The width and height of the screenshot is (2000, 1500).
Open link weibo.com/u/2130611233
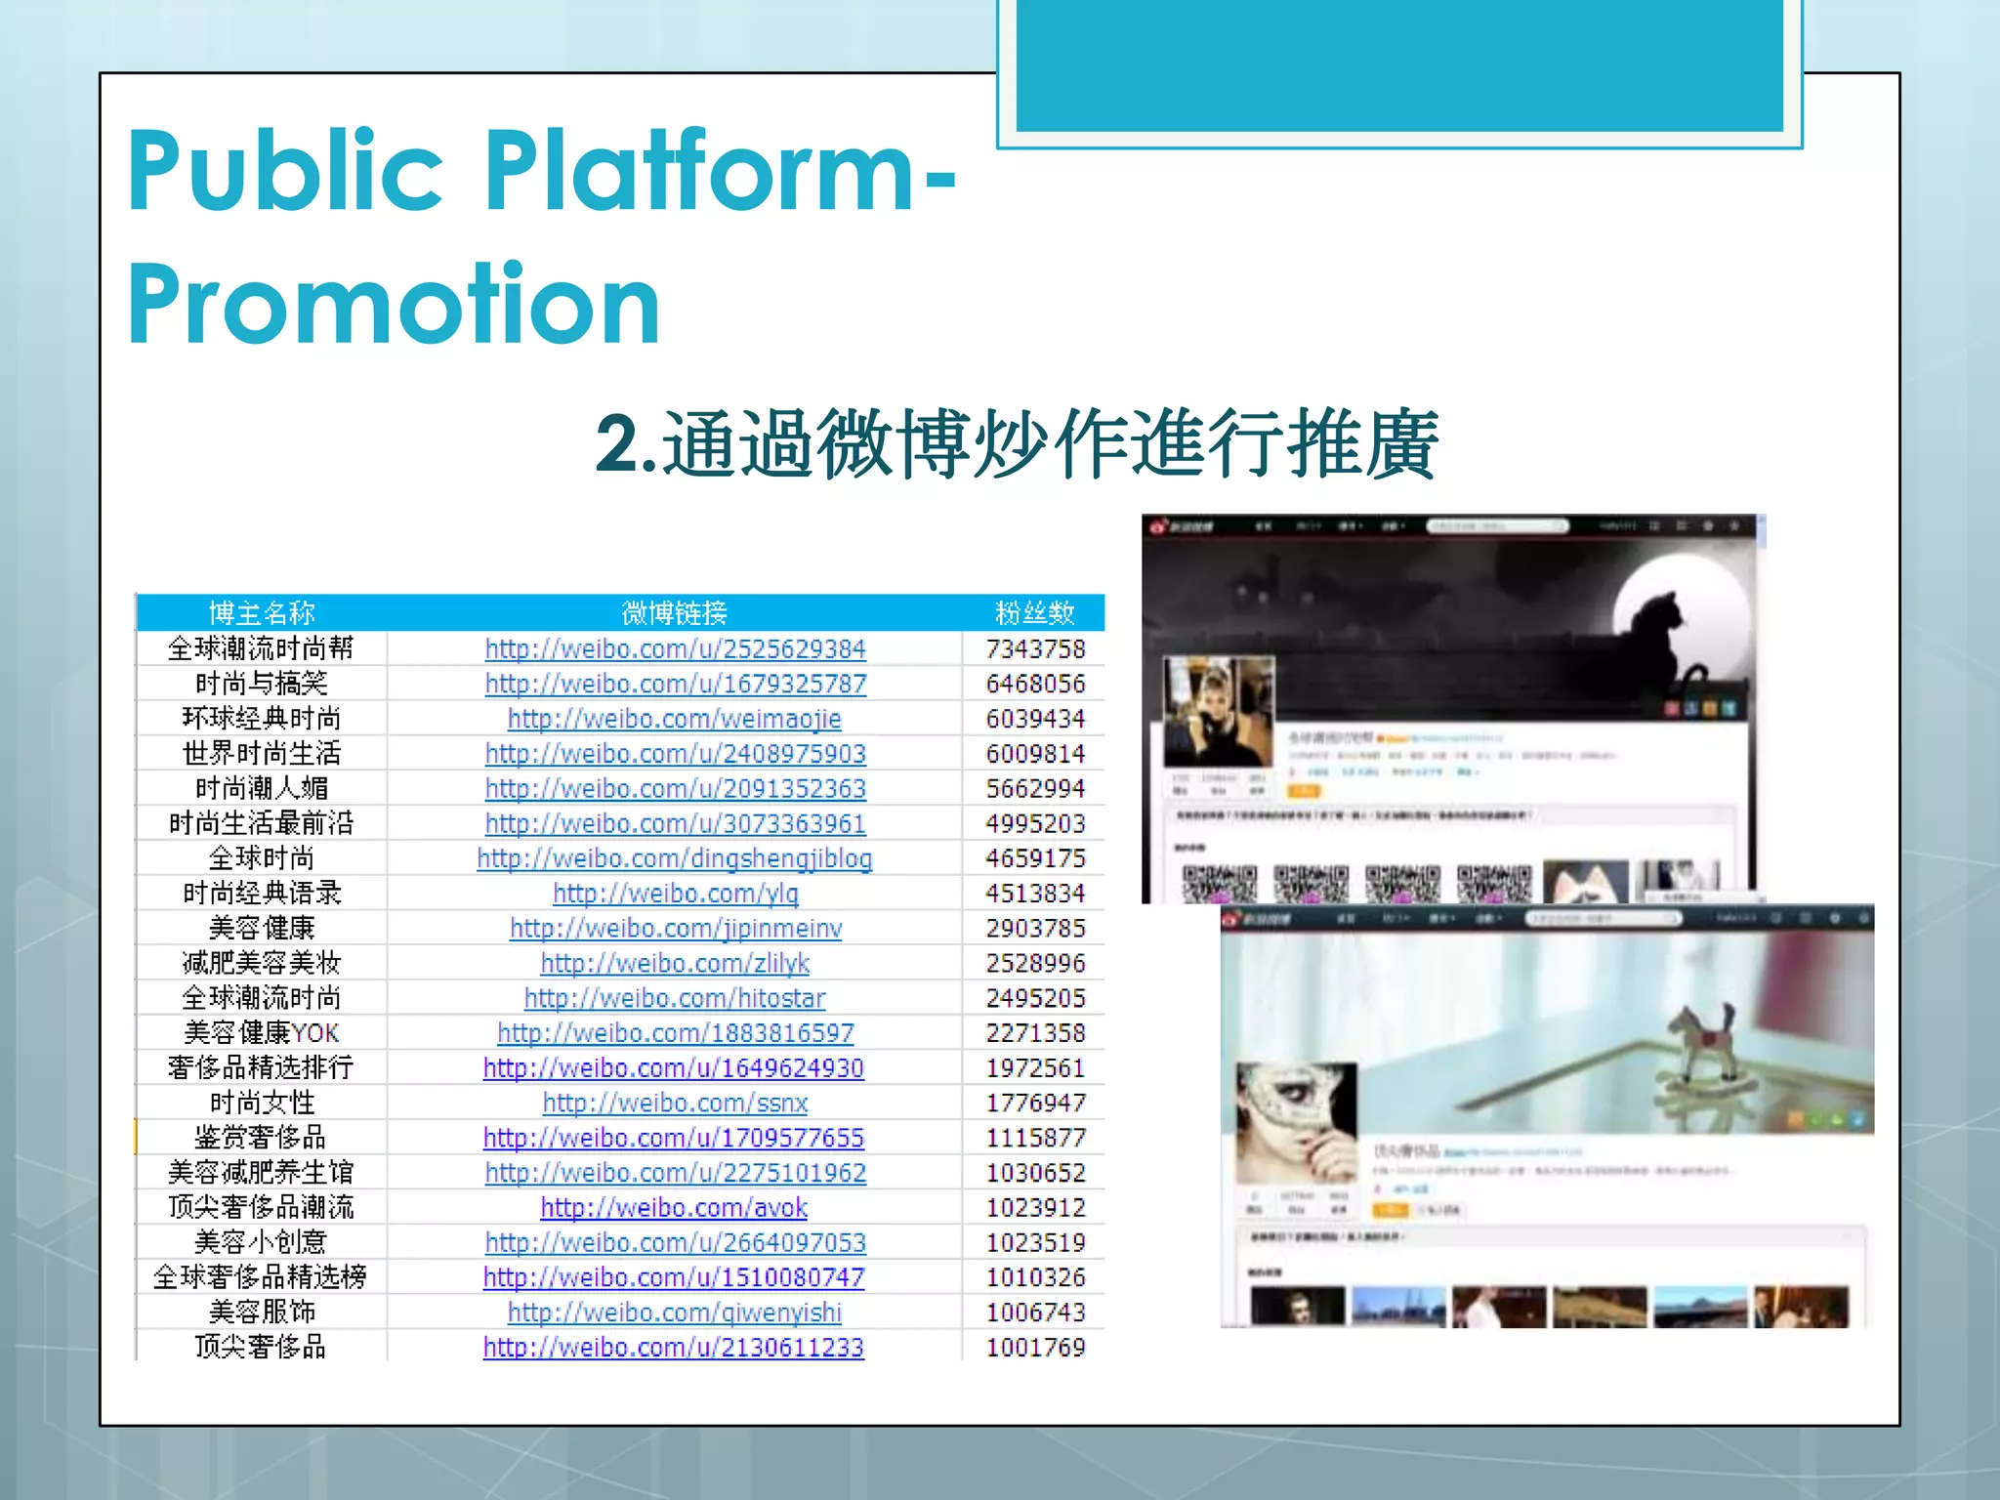tap(673, 1348)
